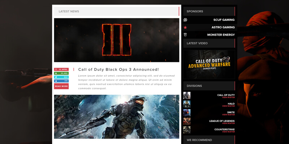The image size is (289, 144).
Task: Click the Halo Master Chief article image
Action: 116,117
